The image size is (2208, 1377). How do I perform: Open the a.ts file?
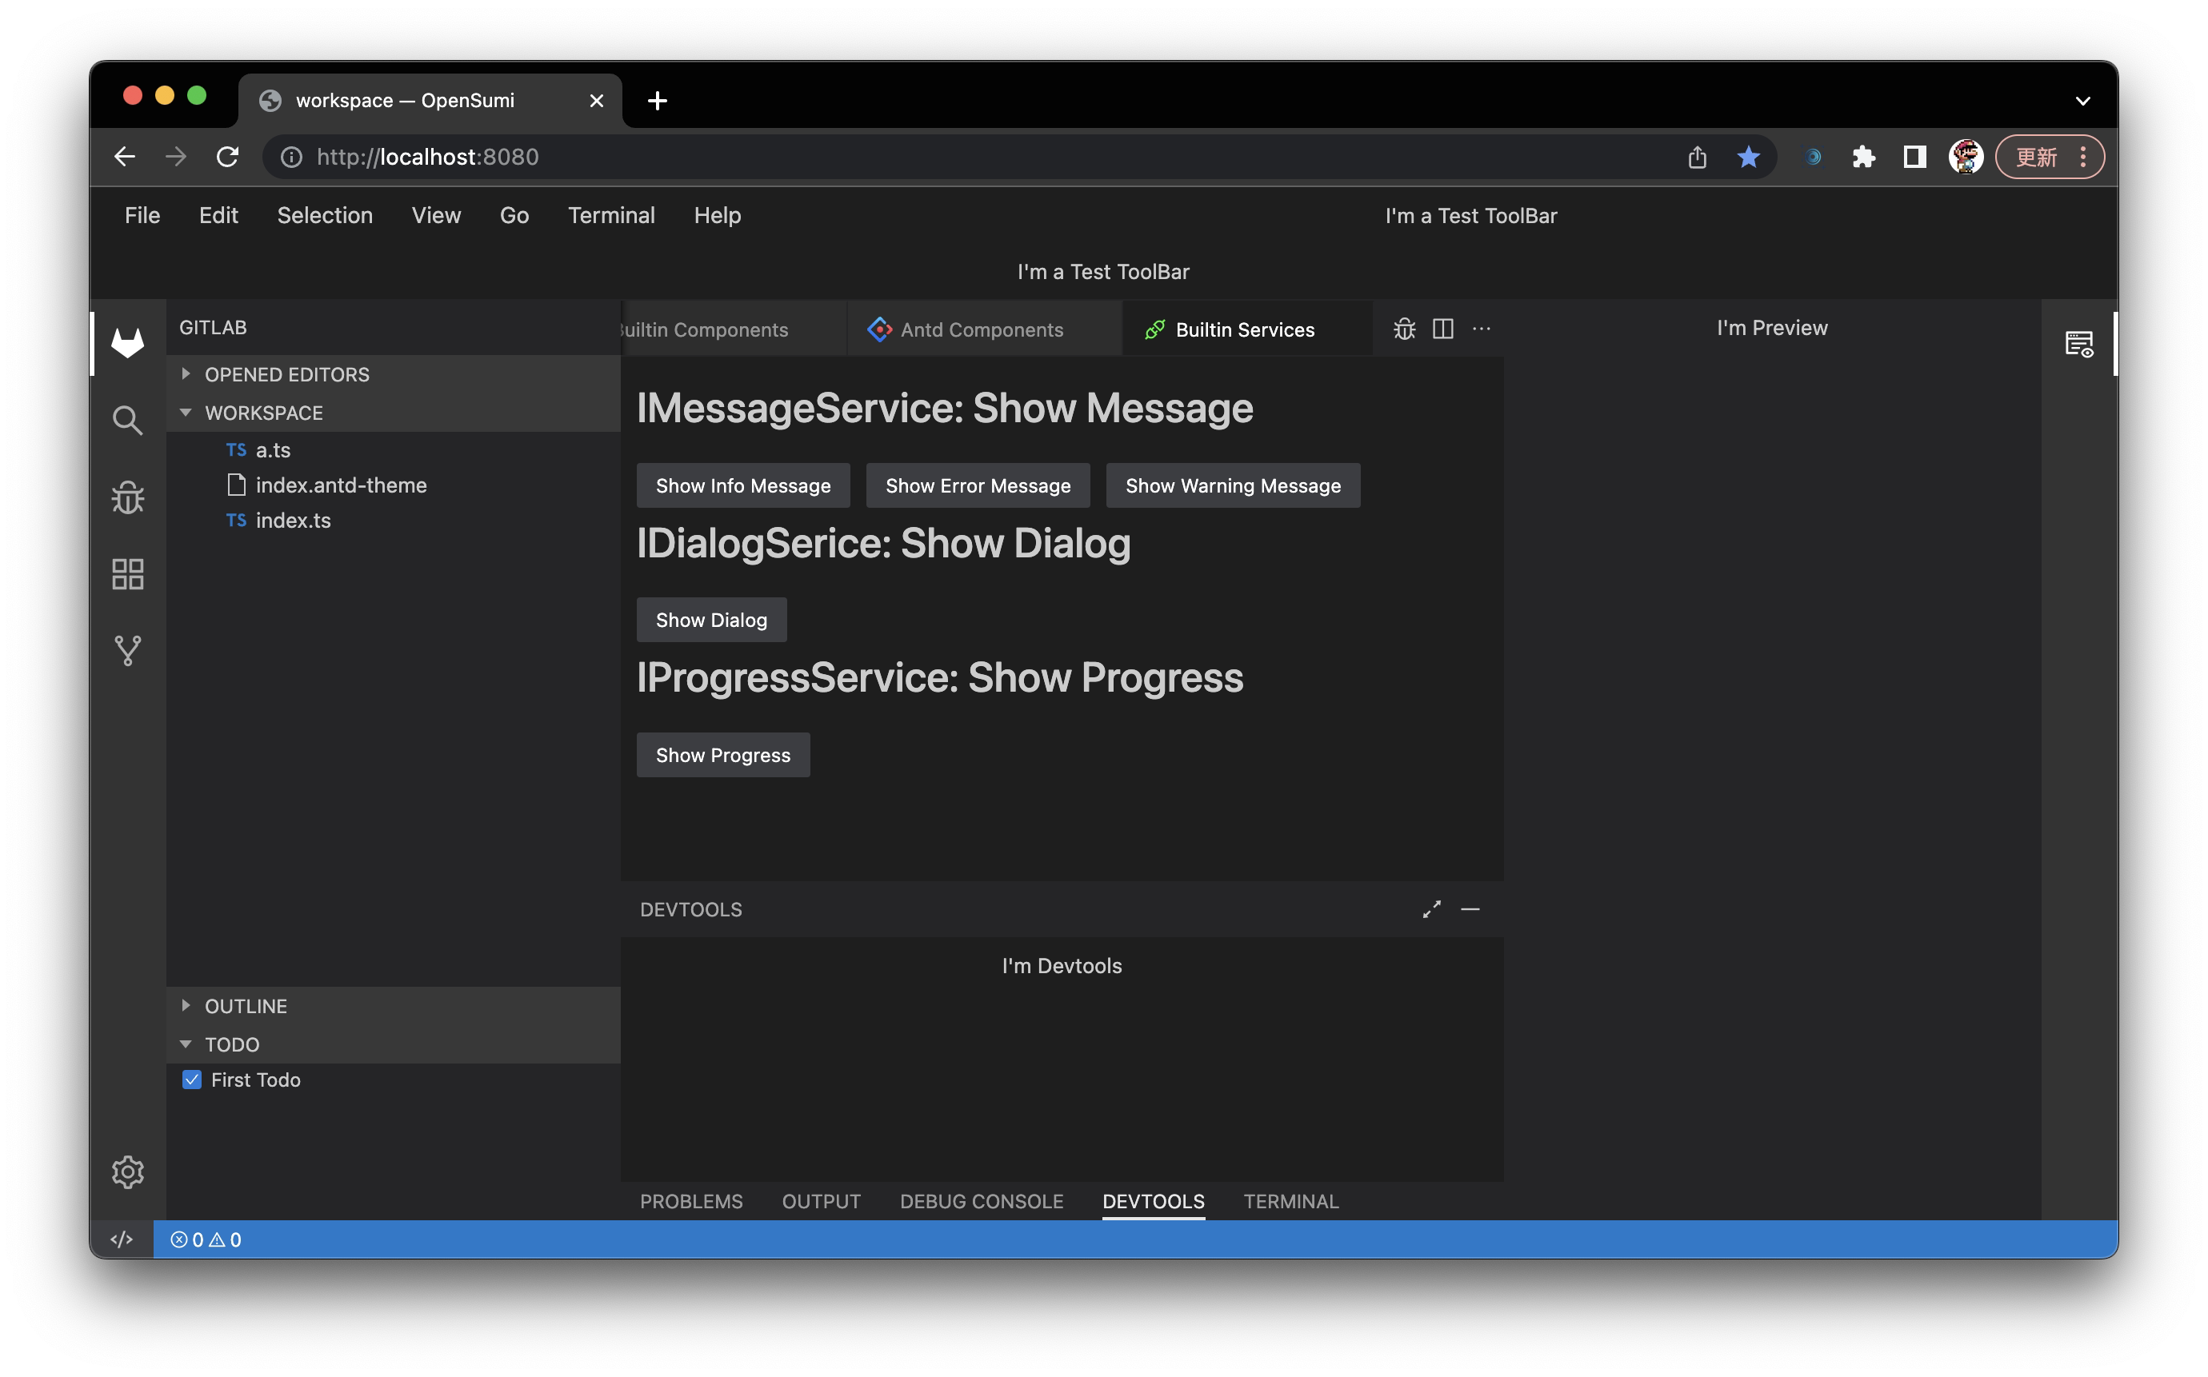[x=394, y=450]
